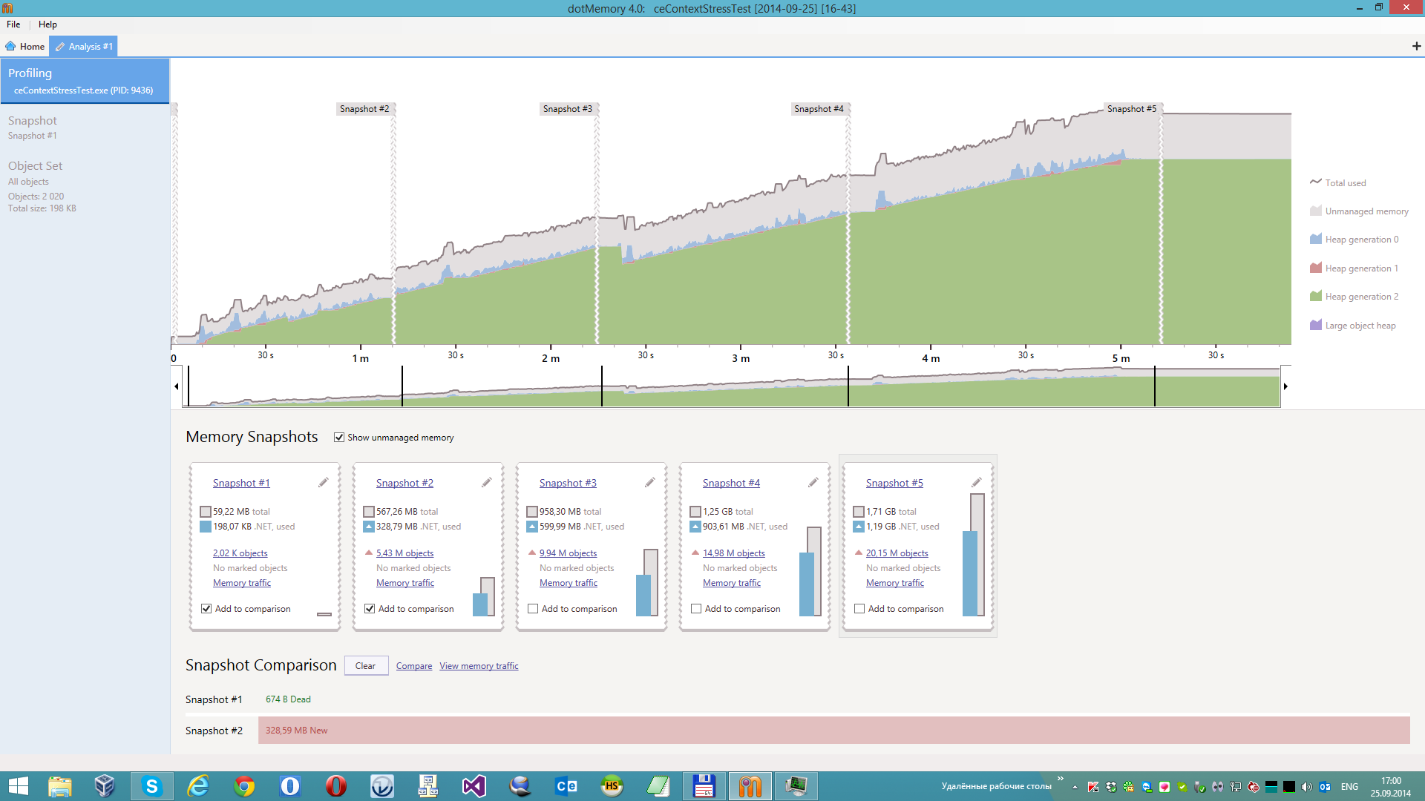This screenshot has height=801, width=1425.
Task: Open the Snapshot #1 title link
Action: tap(241, 483)
